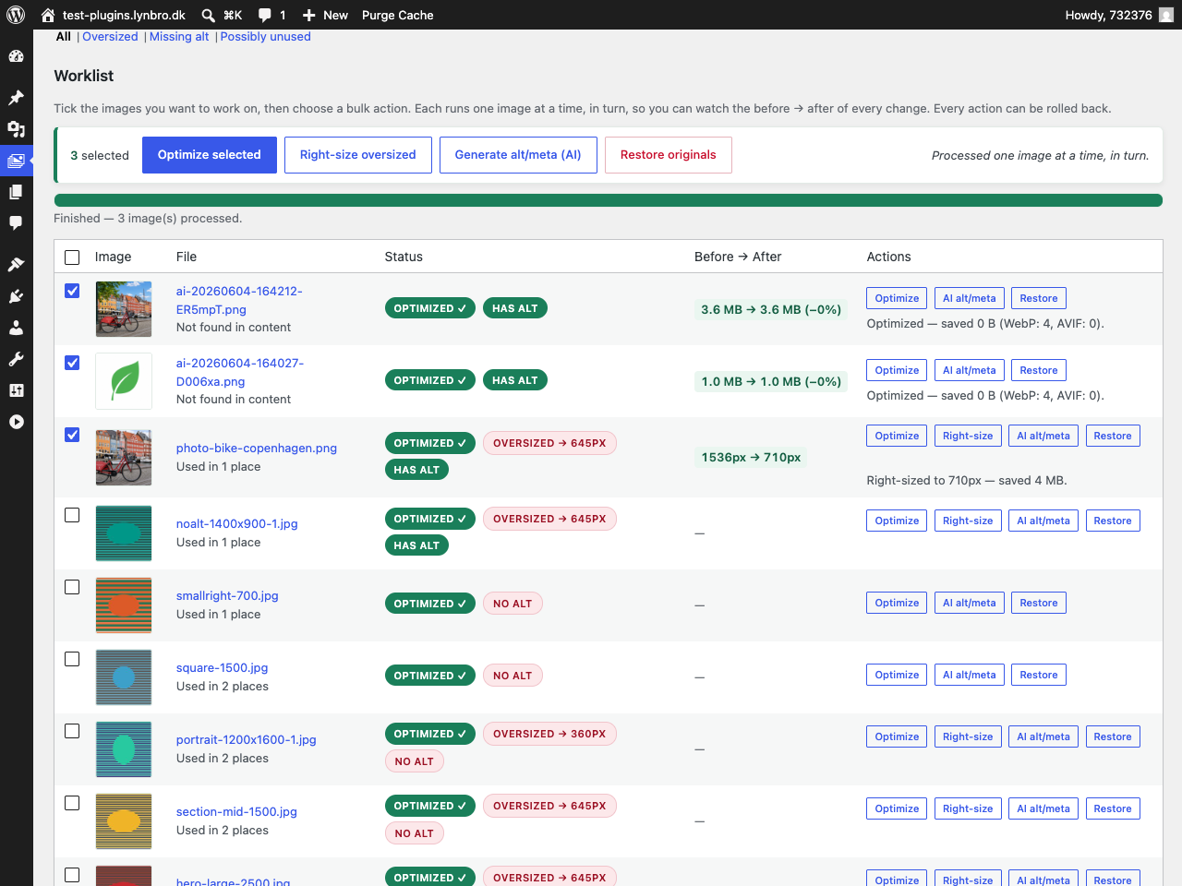Viewport: 1182px width, 886px height.
Task: Click NO ALT badge on smallright-700.jpg
Action: 513,604
